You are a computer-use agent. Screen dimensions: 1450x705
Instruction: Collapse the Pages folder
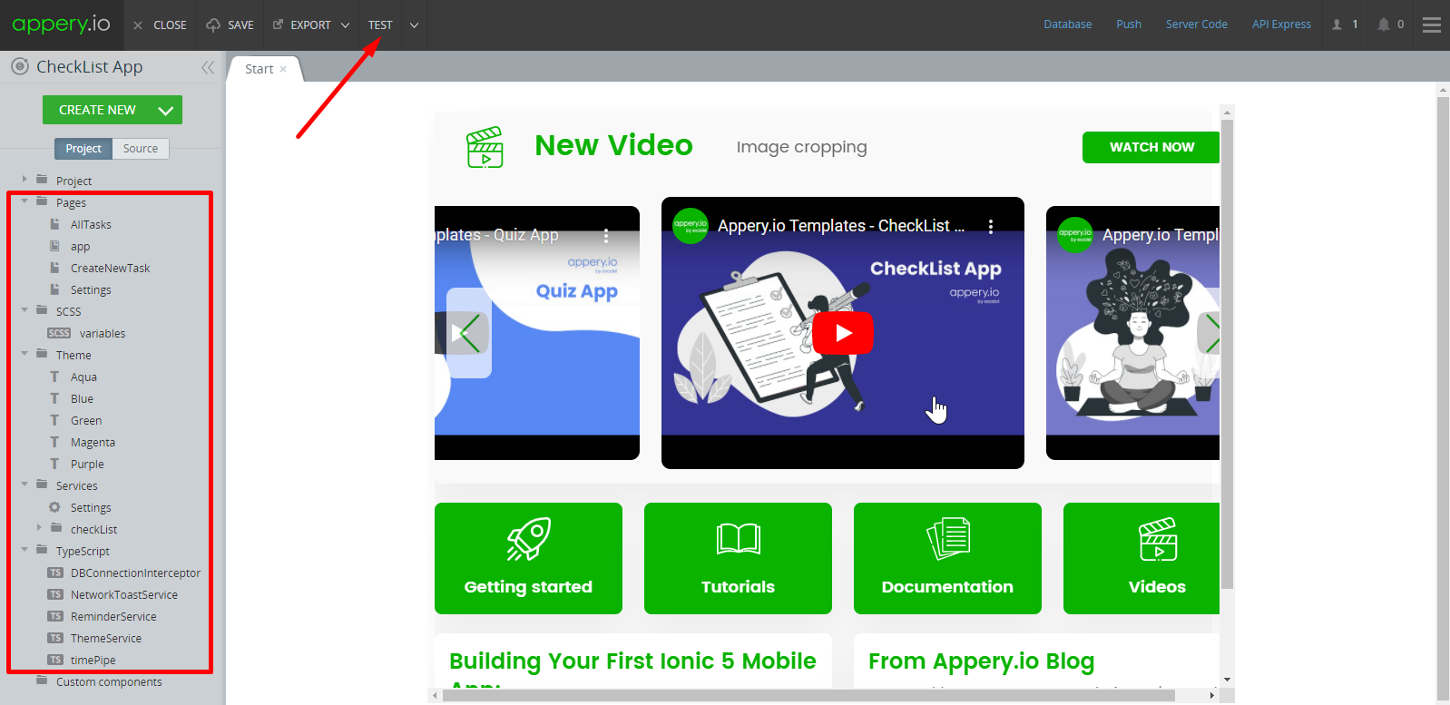(24, 201)
